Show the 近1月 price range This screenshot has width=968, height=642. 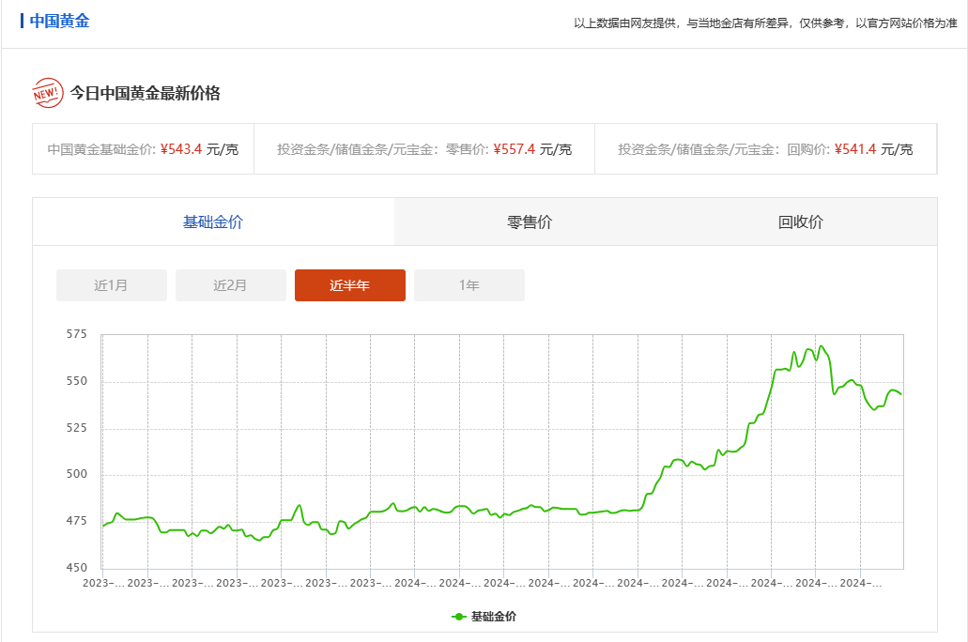[112, 285]
